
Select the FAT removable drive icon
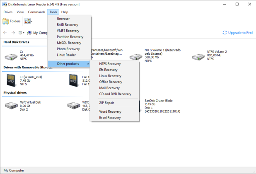[73, 80]
